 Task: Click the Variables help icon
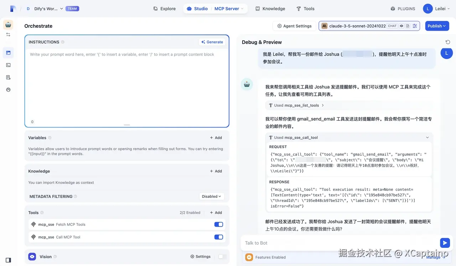[50, 138]
